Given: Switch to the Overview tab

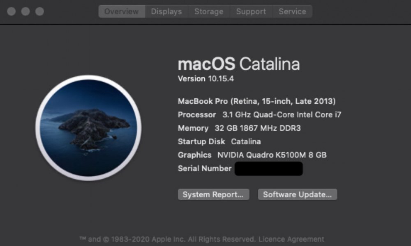Looking at the screenshot, I should (x=122, y=11).
